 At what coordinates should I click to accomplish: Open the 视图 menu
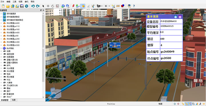click(21, 2)
